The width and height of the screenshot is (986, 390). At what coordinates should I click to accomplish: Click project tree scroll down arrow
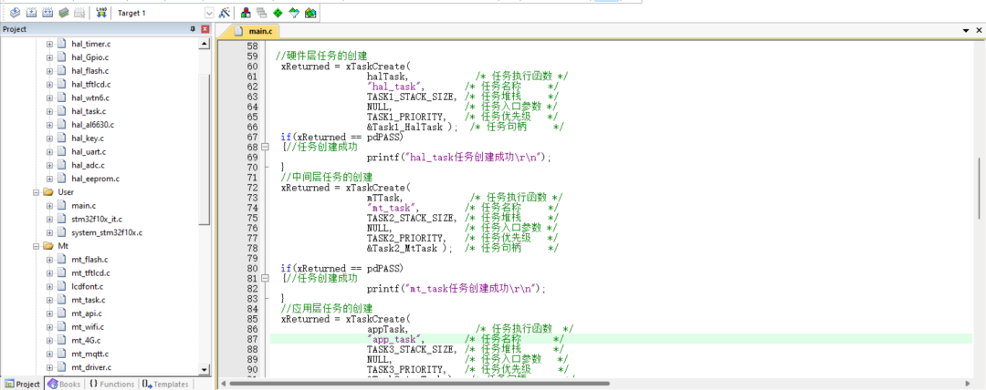204,369
